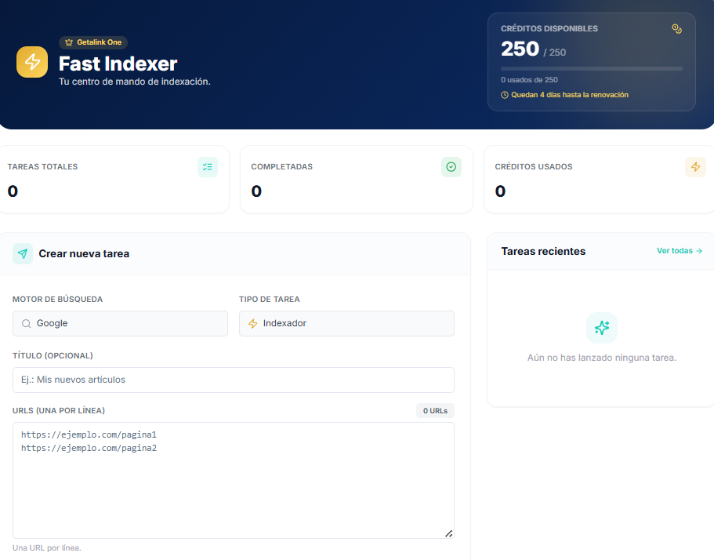The image size is (714, 560).
Task: Click 'Una URL por línea.' hint text
Action: click(47, 547)
